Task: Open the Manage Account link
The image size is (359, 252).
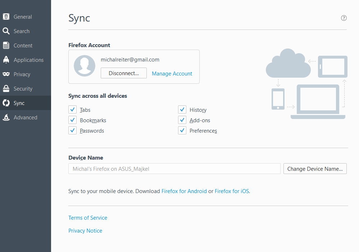Action: tap(172, 73)
